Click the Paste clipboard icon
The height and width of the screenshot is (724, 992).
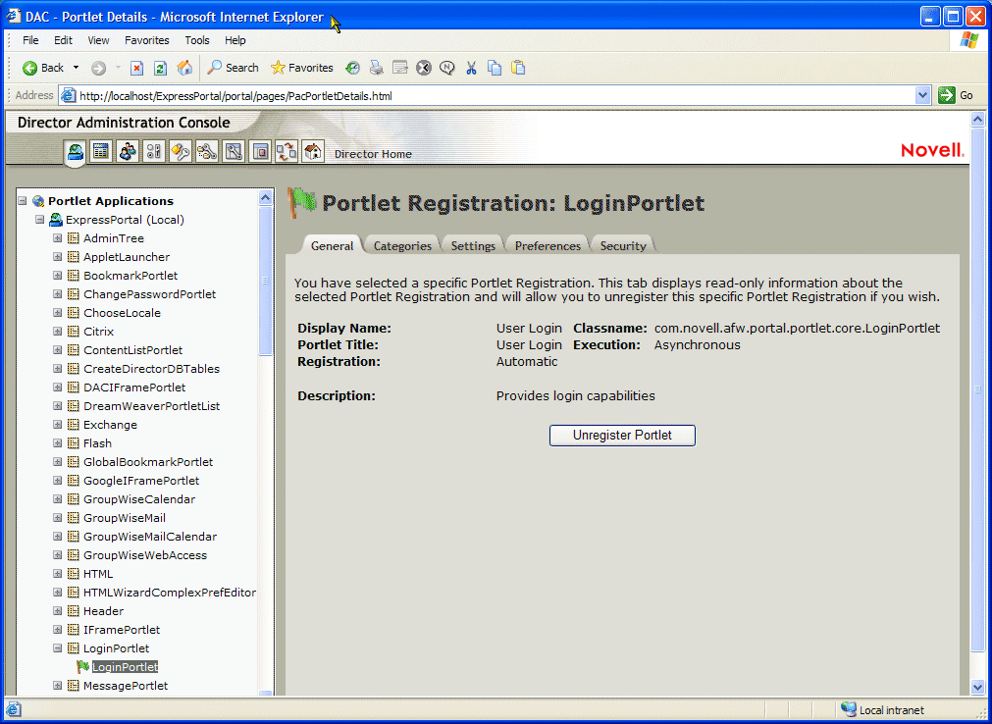[518, 68]
